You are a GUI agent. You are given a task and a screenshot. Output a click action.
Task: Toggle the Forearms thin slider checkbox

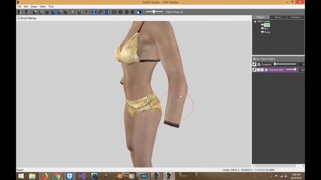pos(266,70)
